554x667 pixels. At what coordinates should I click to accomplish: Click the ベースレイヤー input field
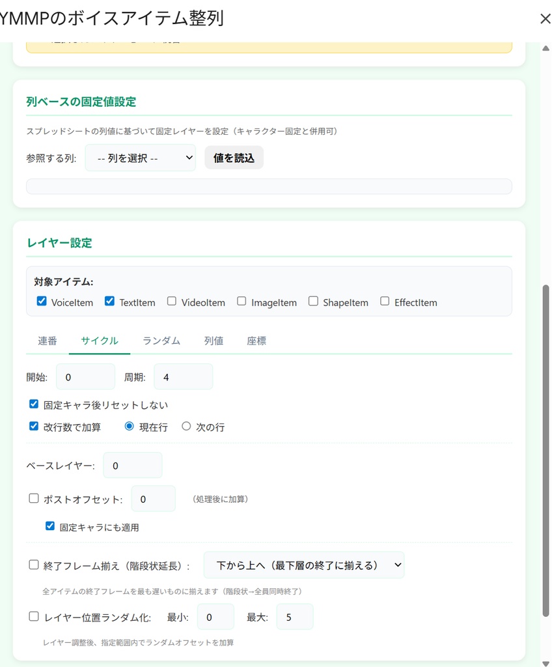click(132, 465)
